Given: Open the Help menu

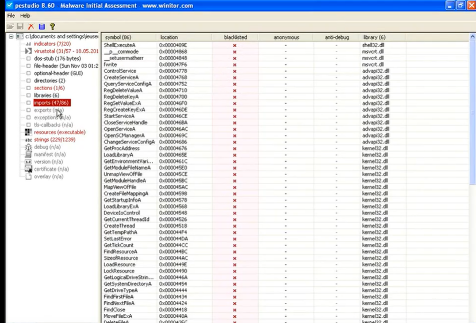Looking at the screenshot, I should (x=25, y=15).
